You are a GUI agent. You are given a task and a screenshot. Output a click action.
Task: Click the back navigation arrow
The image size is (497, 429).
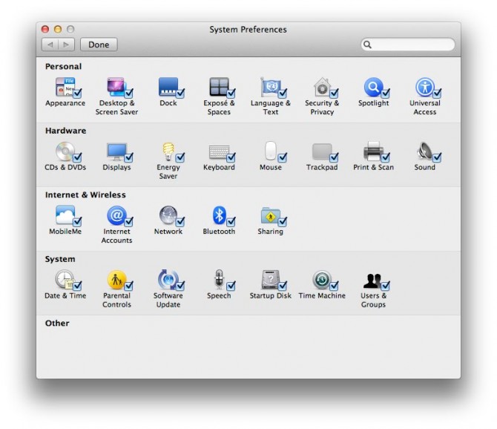click(51, 45)
